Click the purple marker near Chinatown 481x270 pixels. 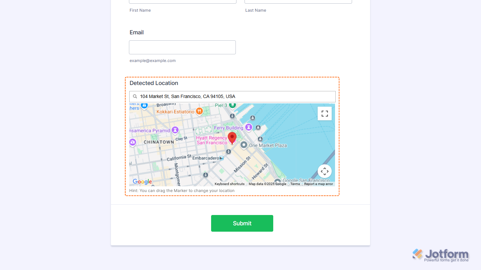click(133, 142)
